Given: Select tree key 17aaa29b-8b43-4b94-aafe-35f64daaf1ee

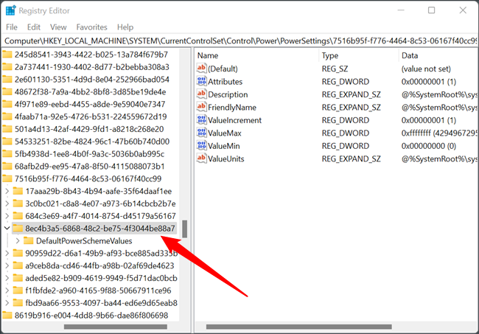Looking at the screenshot, I should tap(98, 191).
